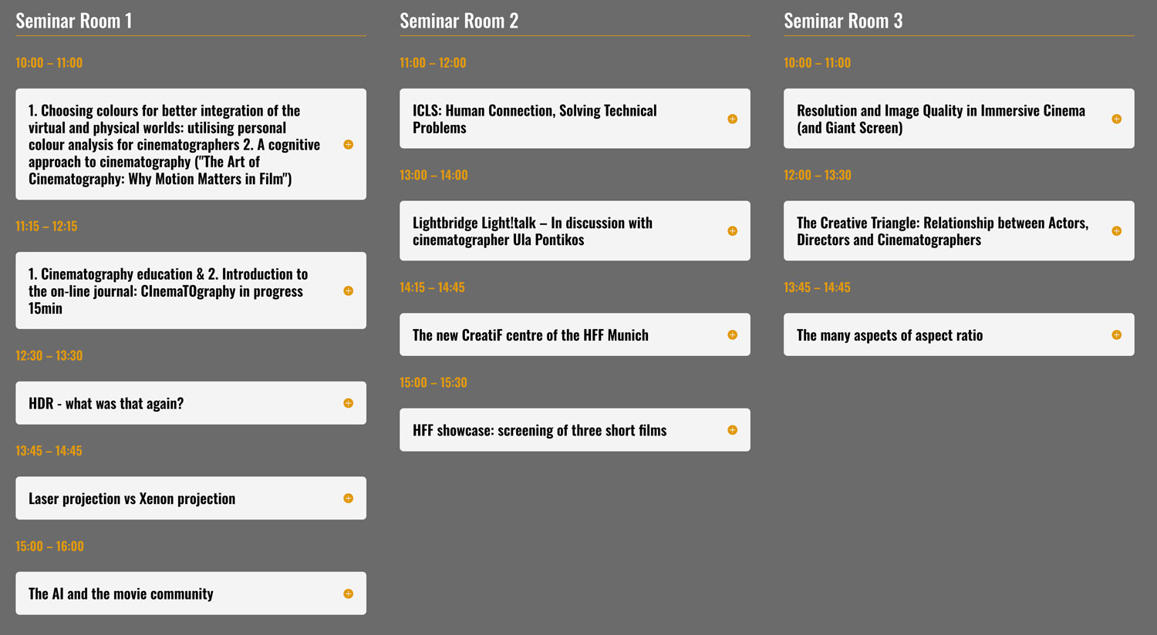Click HFF showcase screening title text

(x=539, y=431)
